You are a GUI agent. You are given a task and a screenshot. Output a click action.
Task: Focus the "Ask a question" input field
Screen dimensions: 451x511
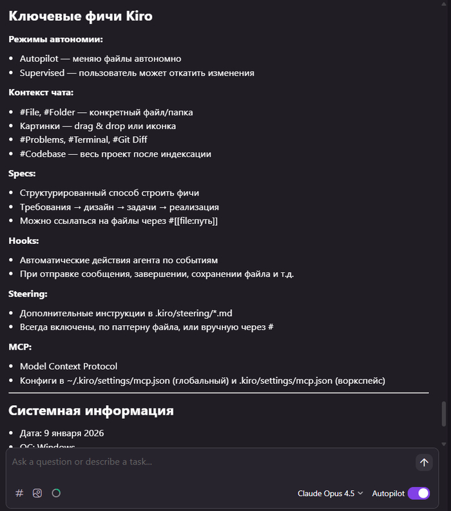pyautogui.click(x=206, y=462)
